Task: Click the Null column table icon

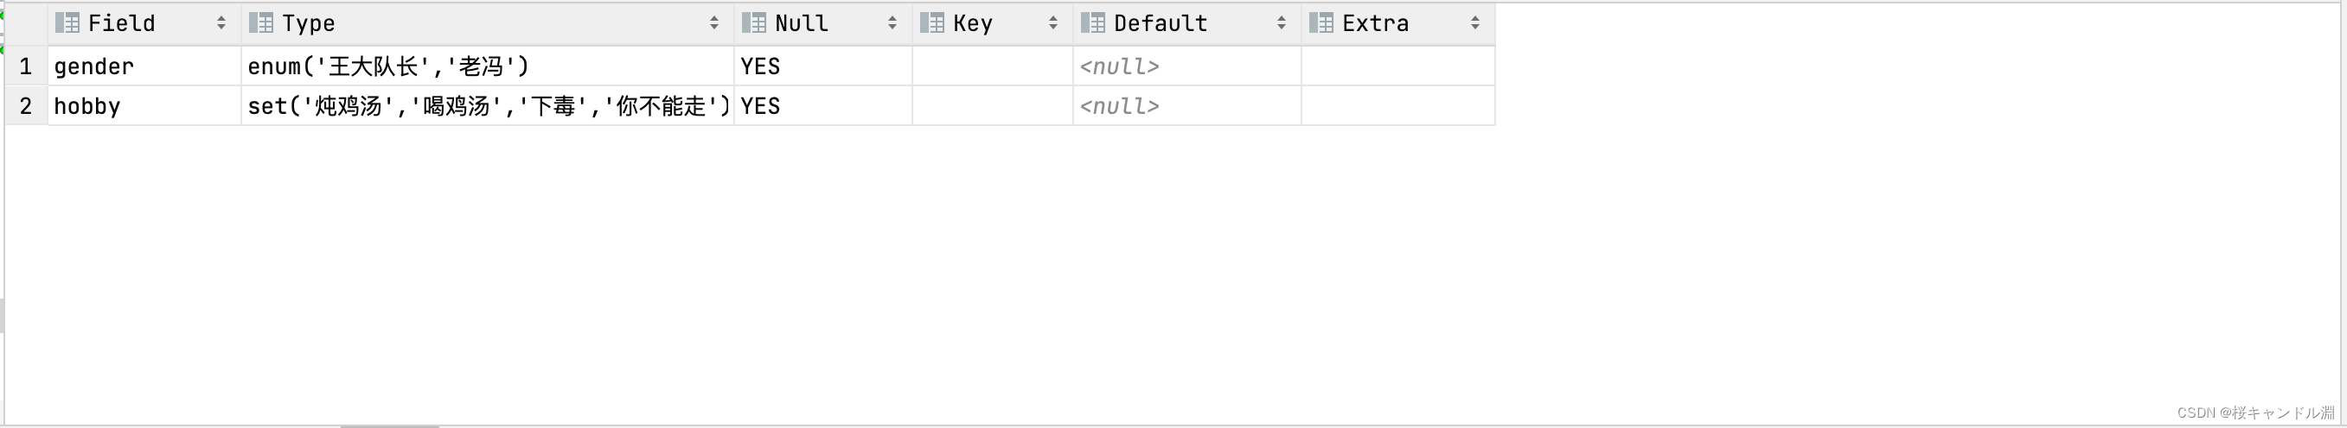Action: tap(754, 23)
